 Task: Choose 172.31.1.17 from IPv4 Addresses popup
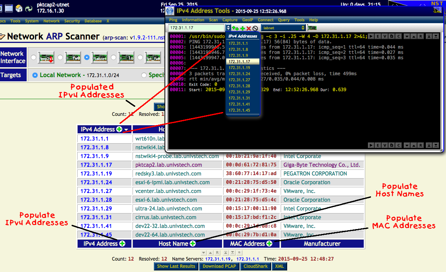[x=243, y=62]
